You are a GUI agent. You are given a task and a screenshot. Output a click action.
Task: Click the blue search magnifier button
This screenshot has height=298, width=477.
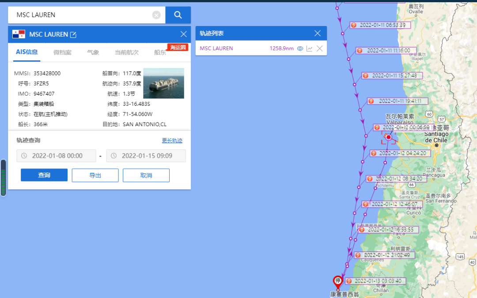coord(178,15)
